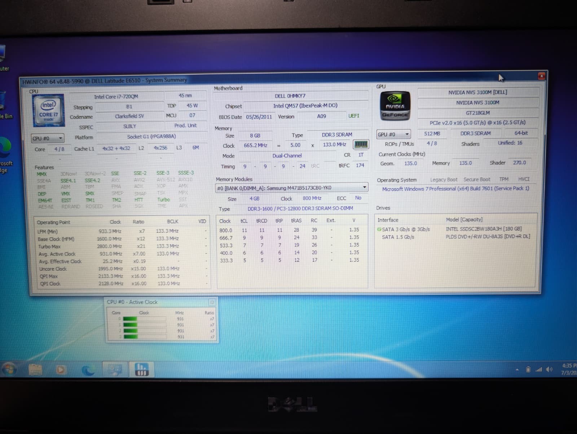577x434 pixels.
Task: Click the Microsoft Windows 7 Professional OS text
Action: point(456,189)
